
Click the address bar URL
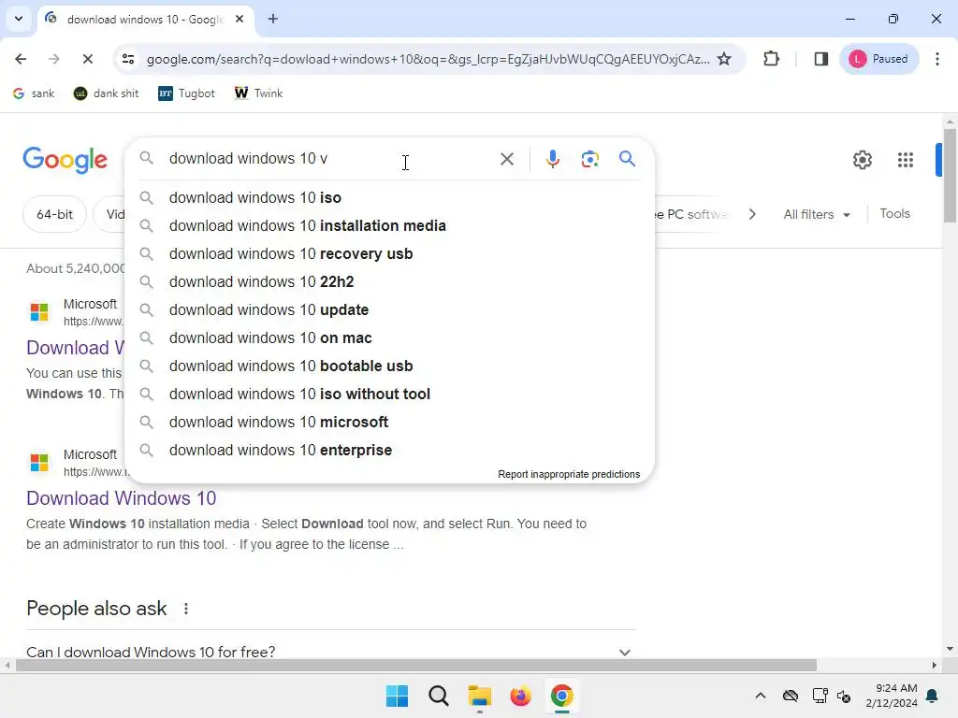[428, 59]
